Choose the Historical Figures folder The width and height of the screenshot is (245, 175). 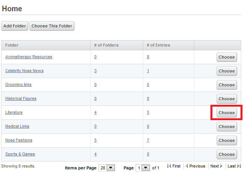point(227,99)
